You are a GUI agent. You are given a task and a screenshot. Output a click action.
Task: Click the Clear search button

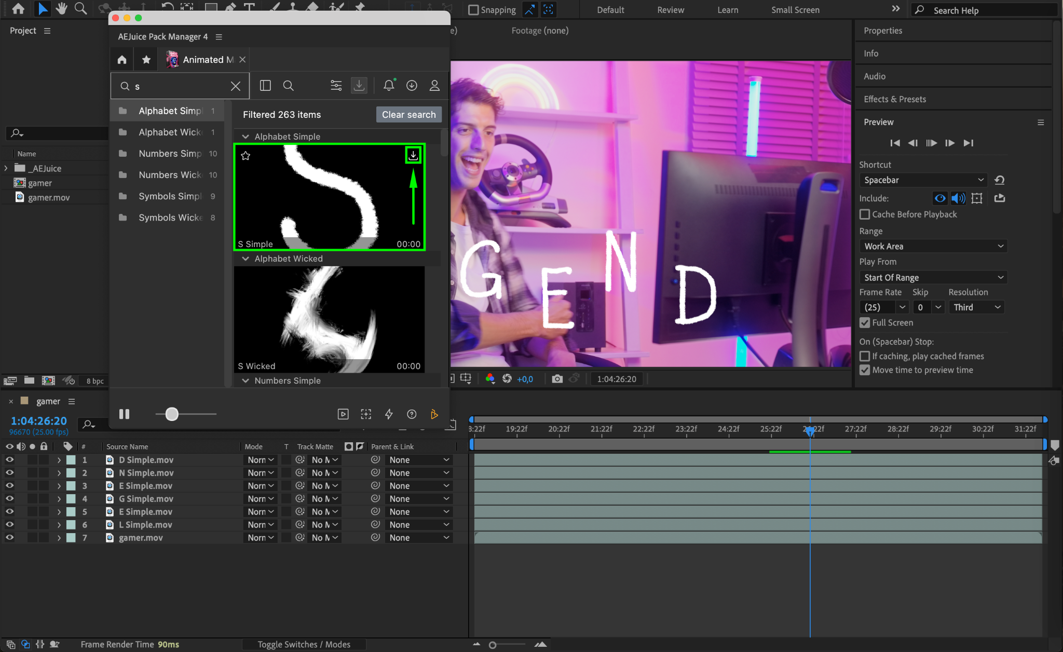pyautogui.click(x=408, y=115)
